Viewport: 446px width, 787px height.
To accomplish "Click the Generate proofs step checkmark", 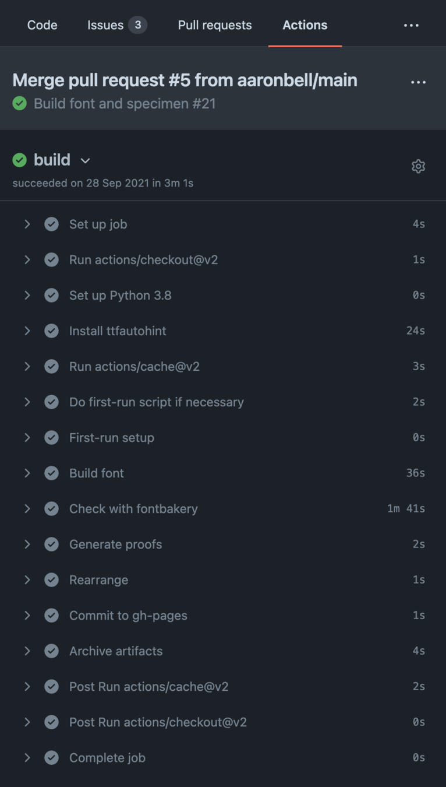I will (x=52, y=544).
